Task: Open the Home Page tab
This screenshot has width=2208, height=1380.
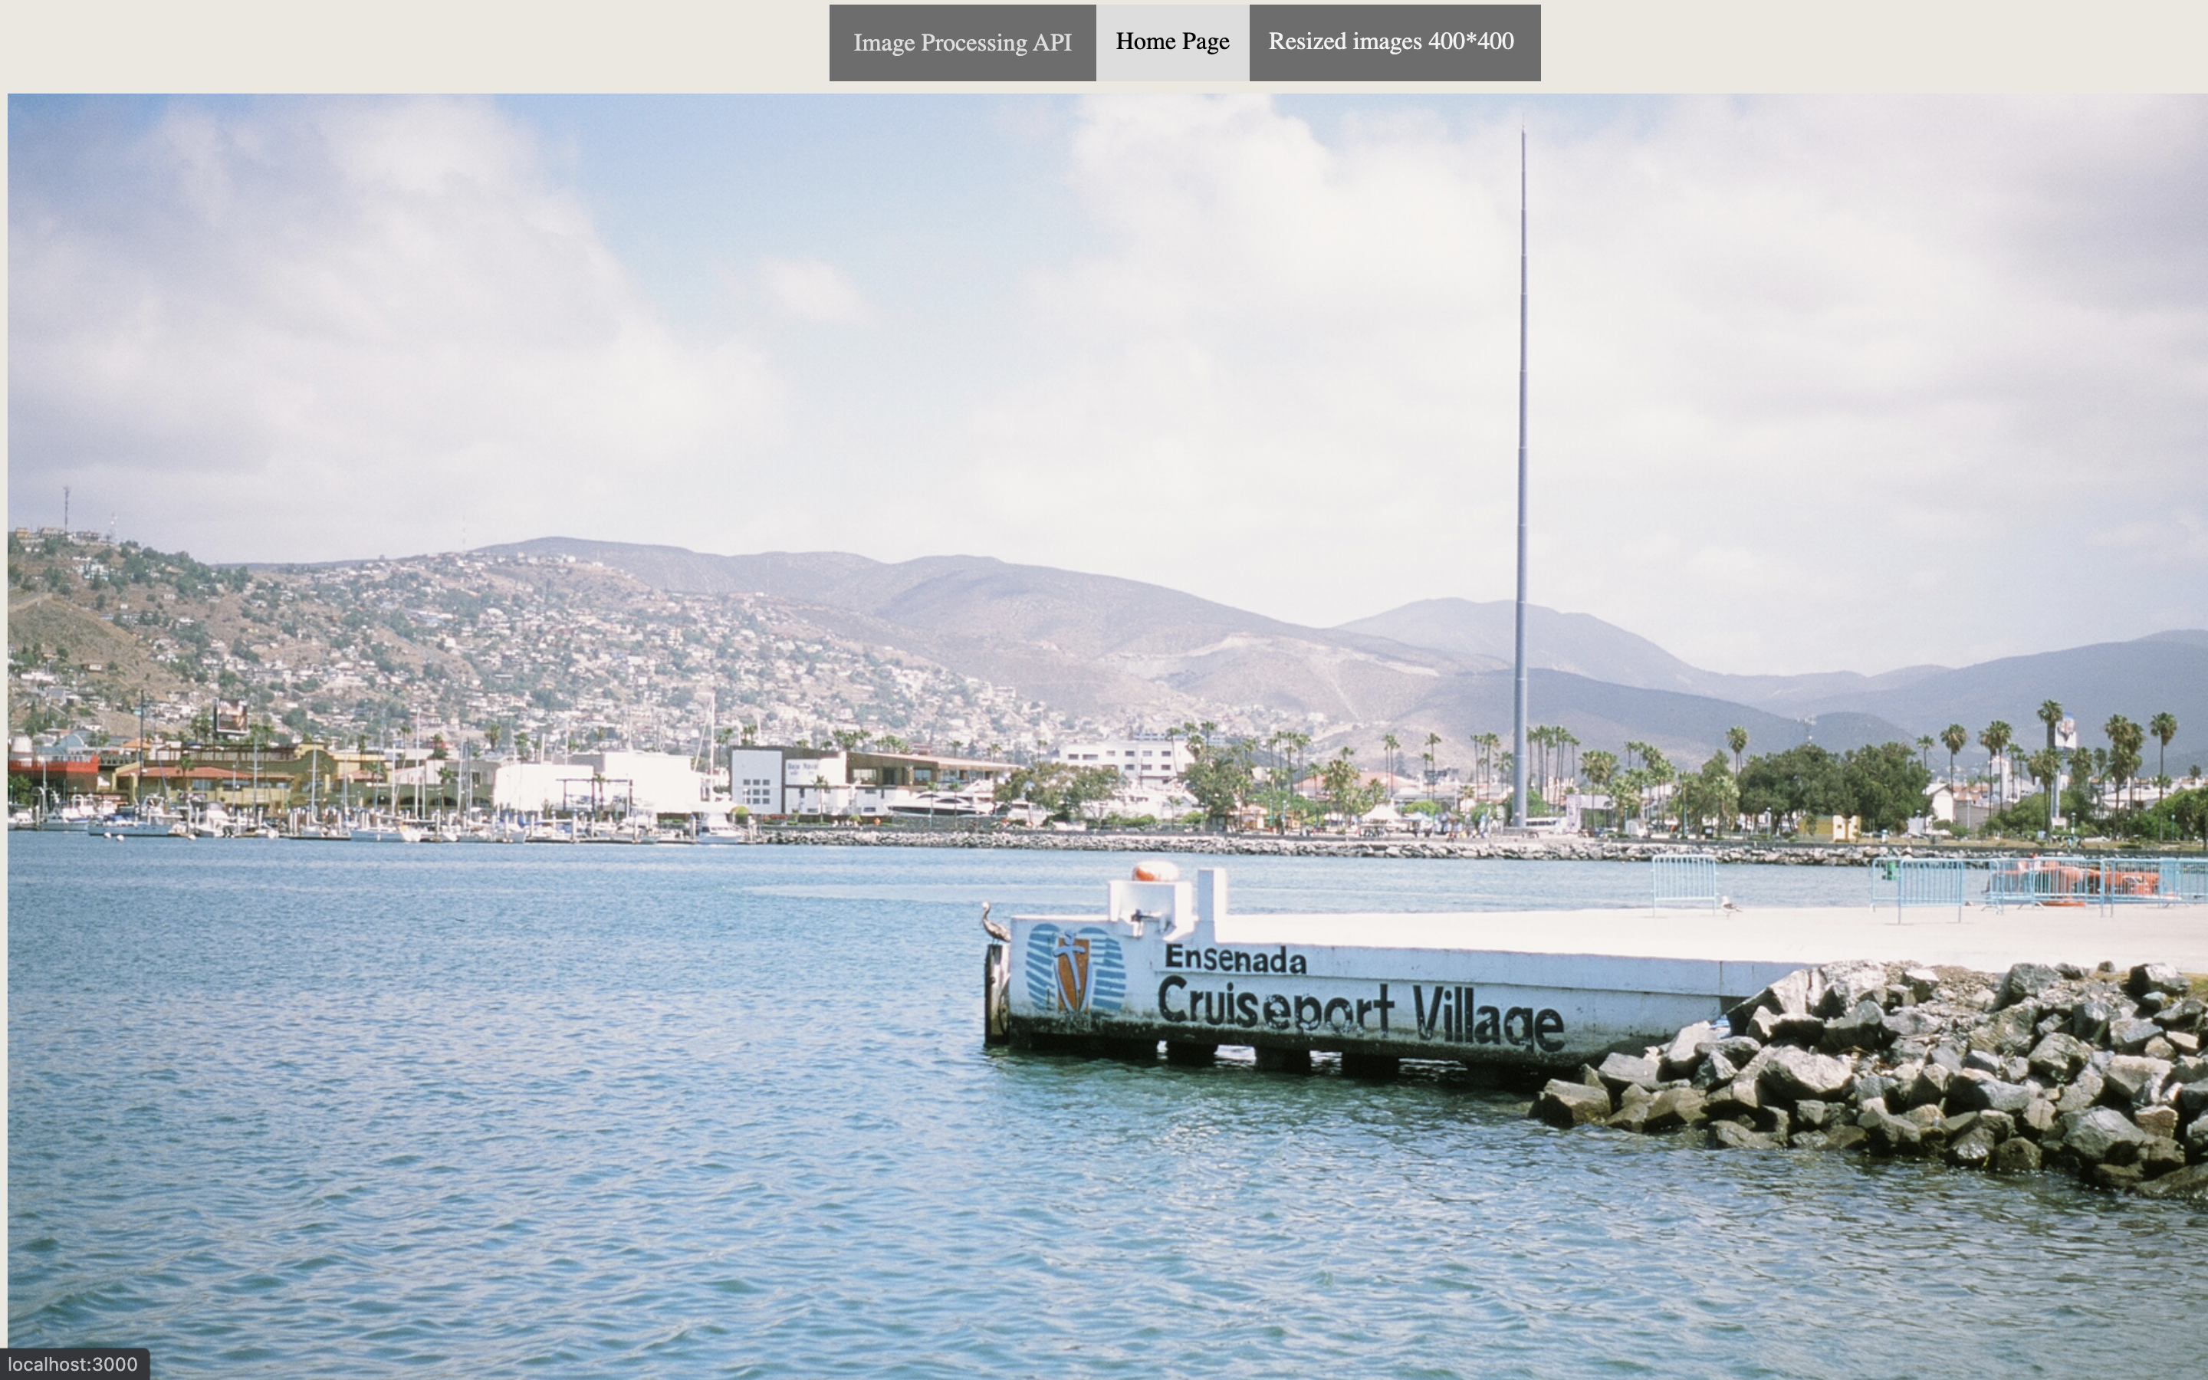Action: [1171, 42]
